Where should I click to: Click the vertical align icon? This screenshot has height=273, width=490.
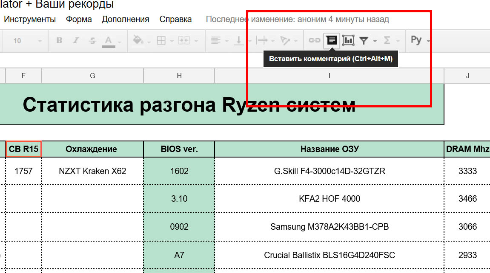point(239,40)
